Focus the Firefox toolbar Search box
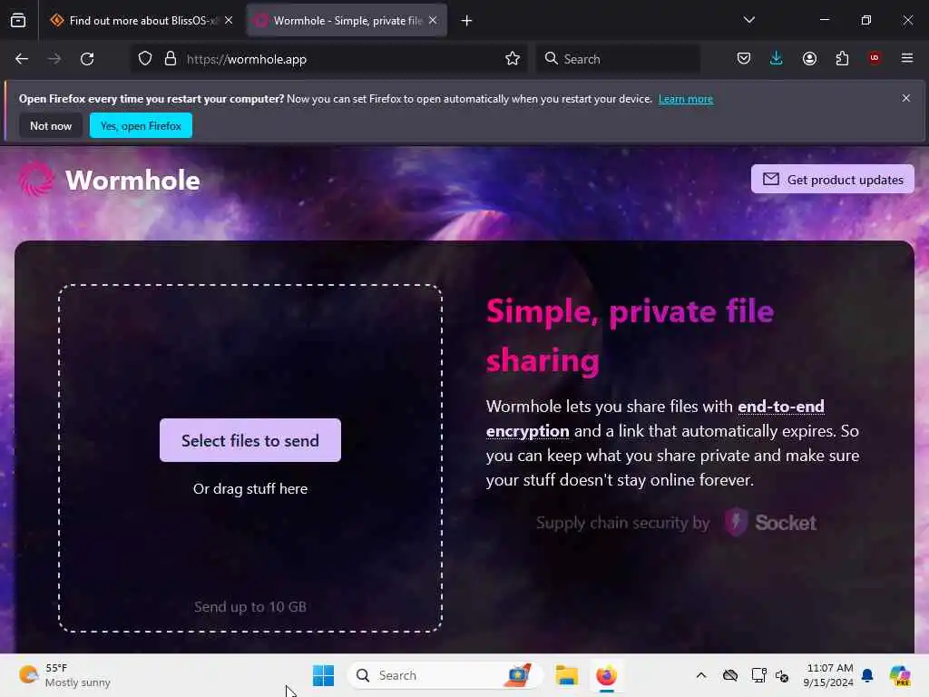 tap(618, 59)
